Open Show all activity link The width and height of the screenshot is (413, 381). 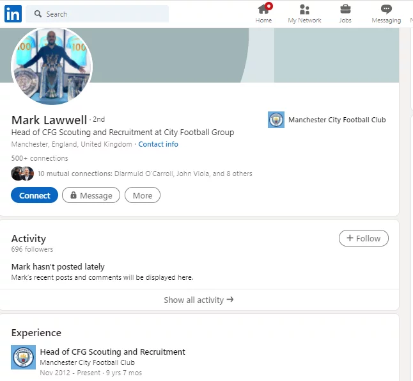(x=198, y=300)
